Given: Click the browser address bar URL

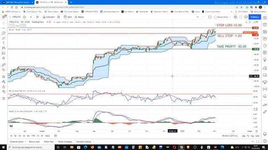Looking at the screenshot, I should click(54, 7).
